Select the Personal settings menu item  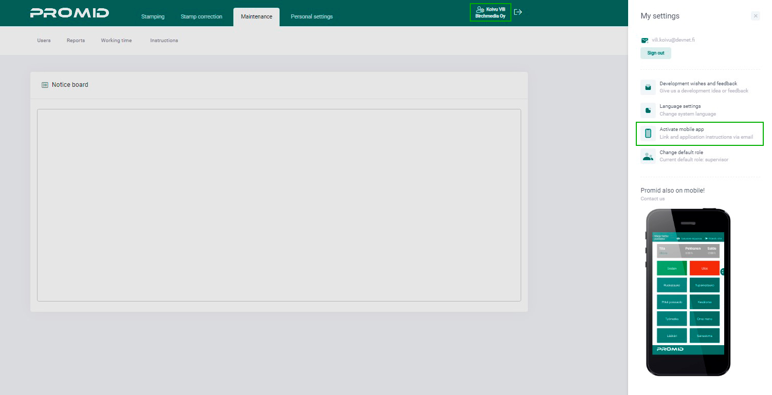point(311,16)
